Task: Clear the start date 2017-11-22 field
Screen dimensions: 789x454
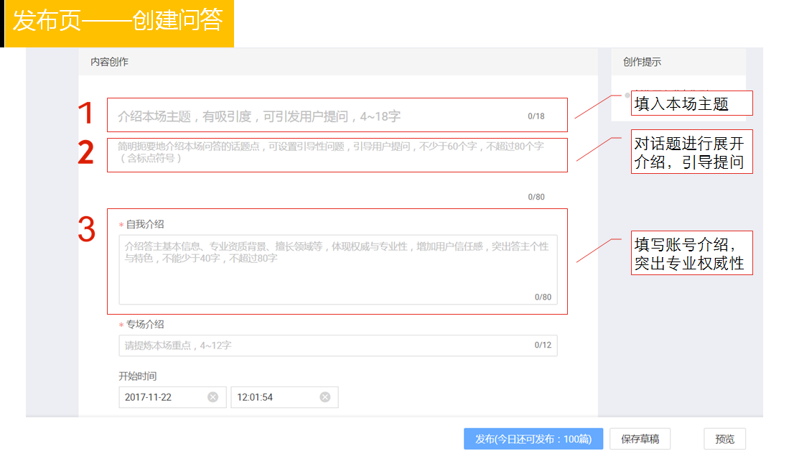Action: pos(213,397)
